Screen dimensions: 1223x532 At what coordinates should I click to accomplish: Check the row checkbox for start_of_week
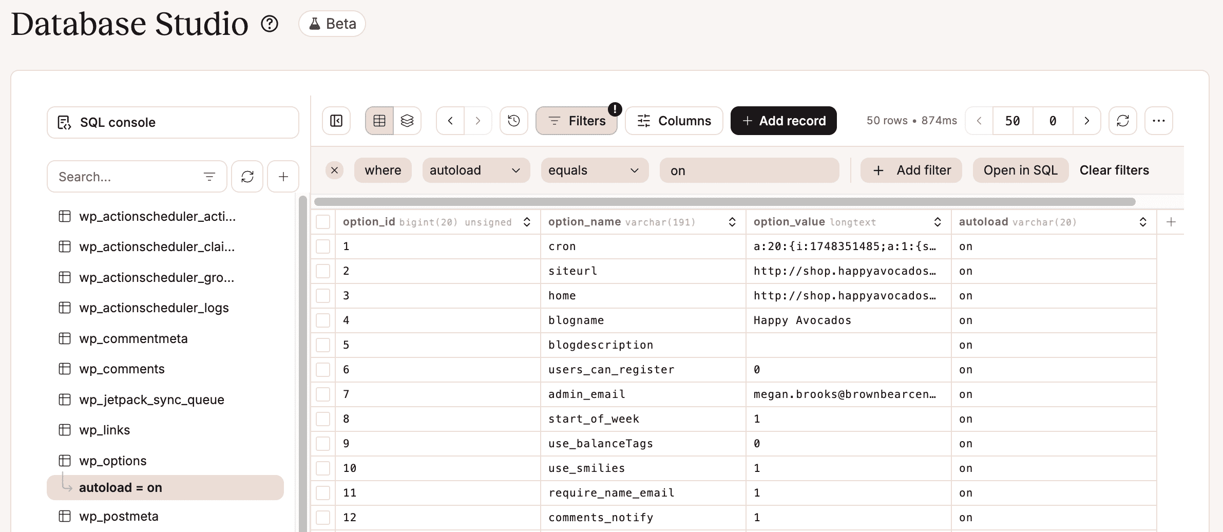point(323,419)
